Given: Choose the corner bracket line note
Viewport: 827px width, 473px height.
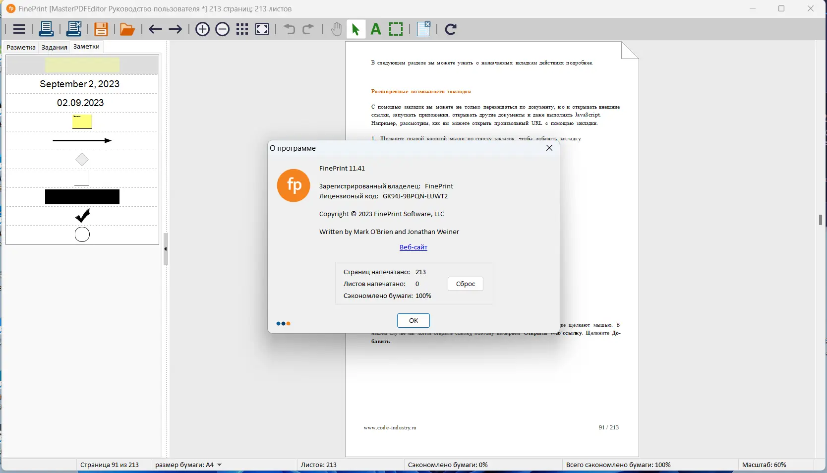Looking at the screenshot, I should point(82,178).
